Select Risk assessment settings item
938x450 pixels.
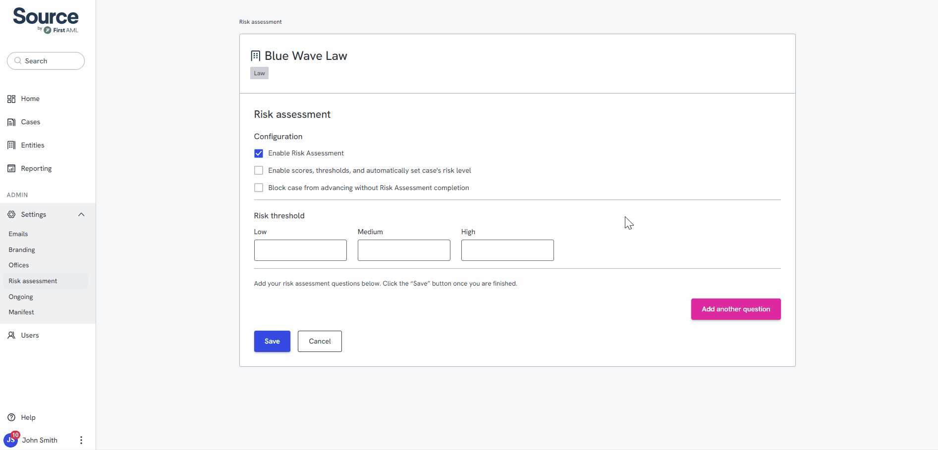pos(46,281)
